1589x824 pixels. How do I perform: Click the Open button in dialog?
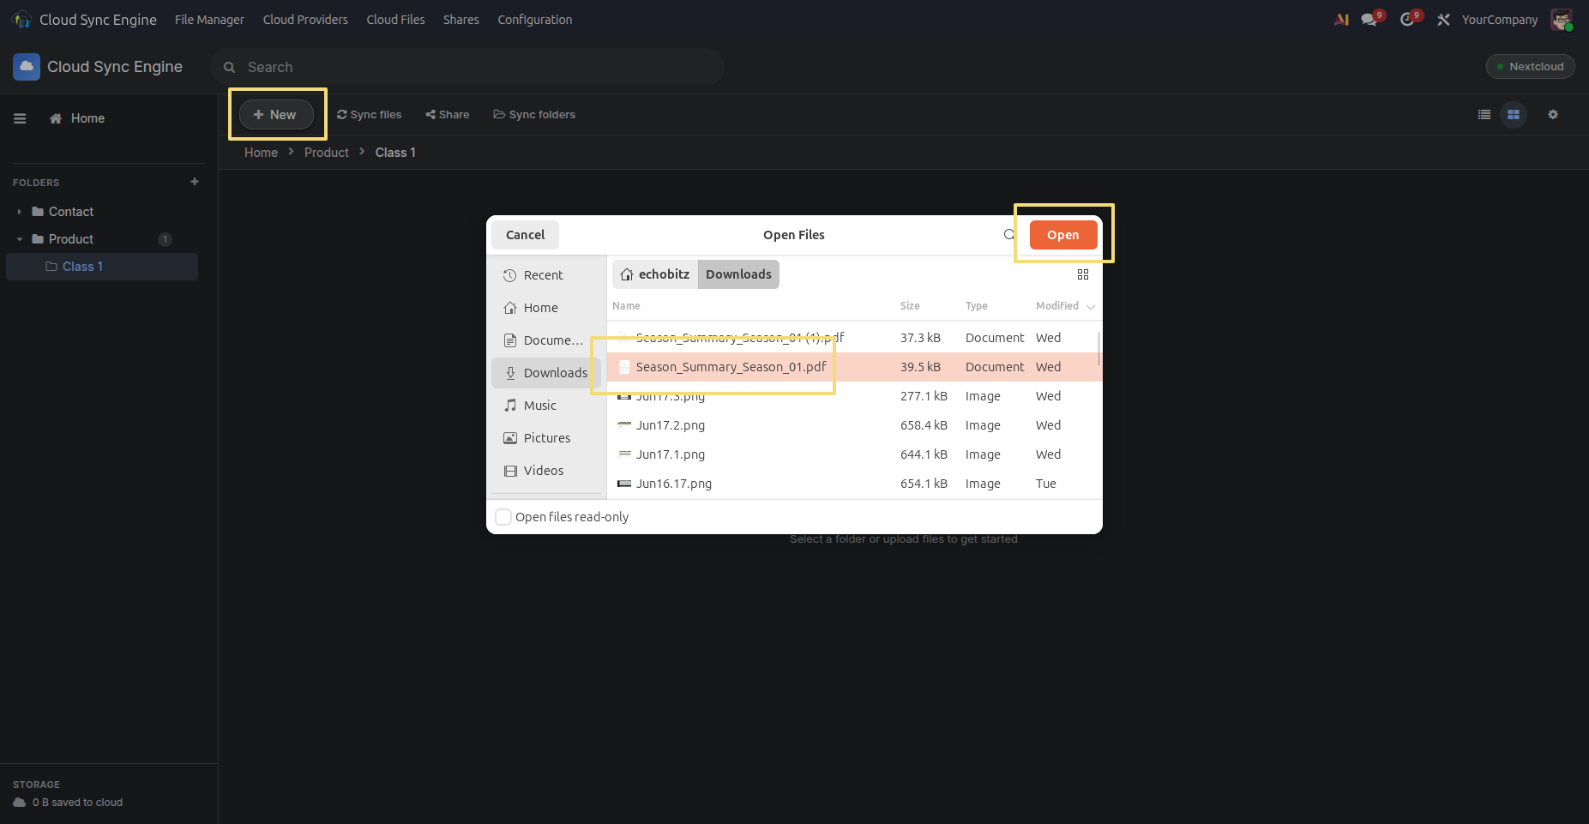pos(1063,235)
